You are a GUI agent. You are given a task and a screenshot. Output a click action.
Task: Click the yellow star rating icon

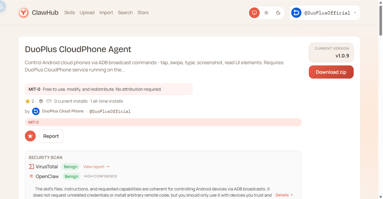pos(28,101)
